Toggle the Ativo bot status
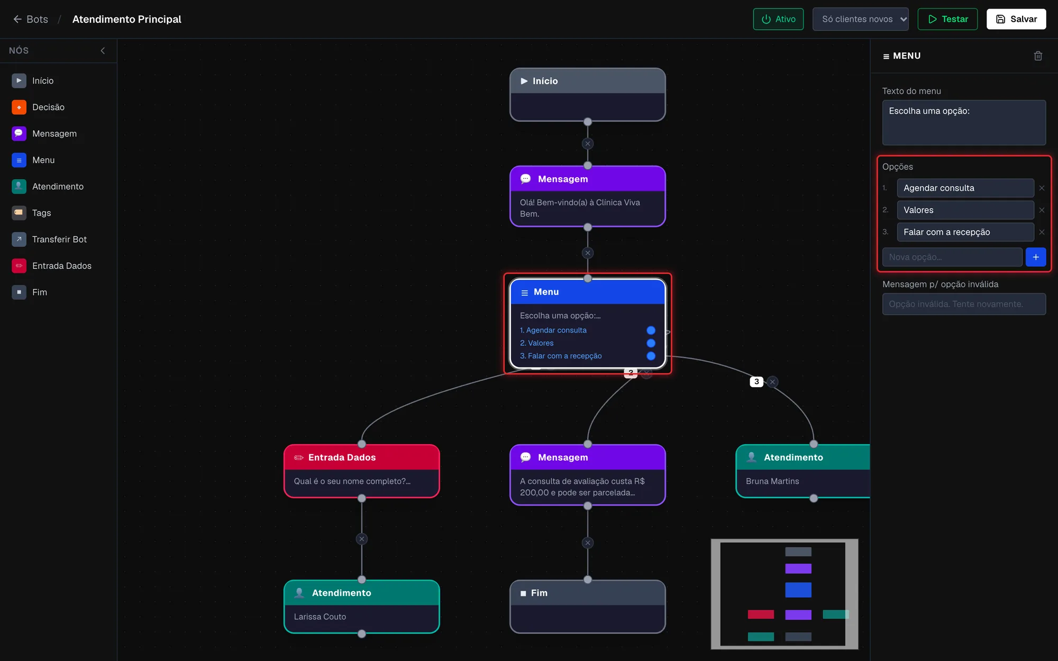 778,19
